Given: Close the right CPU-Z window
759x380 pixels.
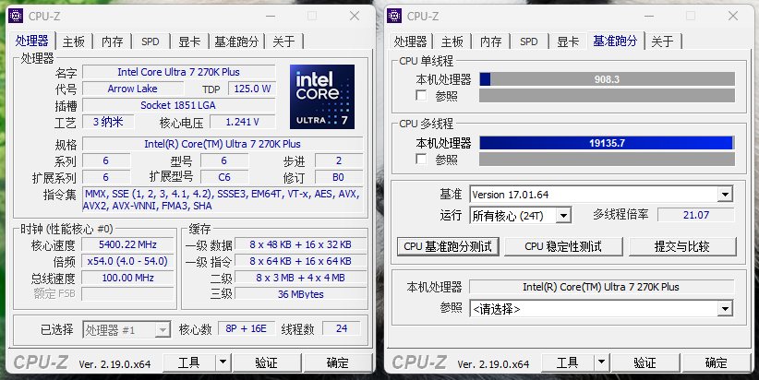Looking at the screenshot, I should [733, 16].
